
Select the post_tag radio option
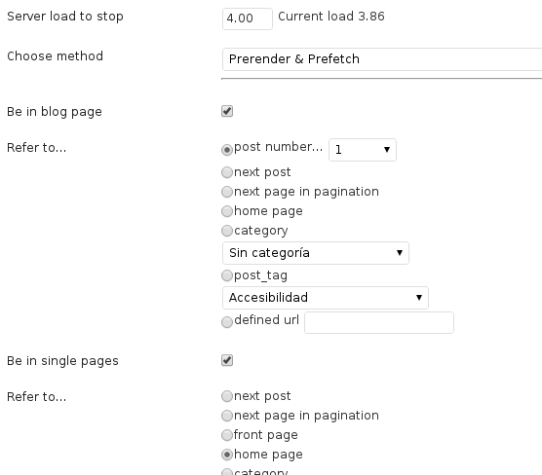click(227, 275)
